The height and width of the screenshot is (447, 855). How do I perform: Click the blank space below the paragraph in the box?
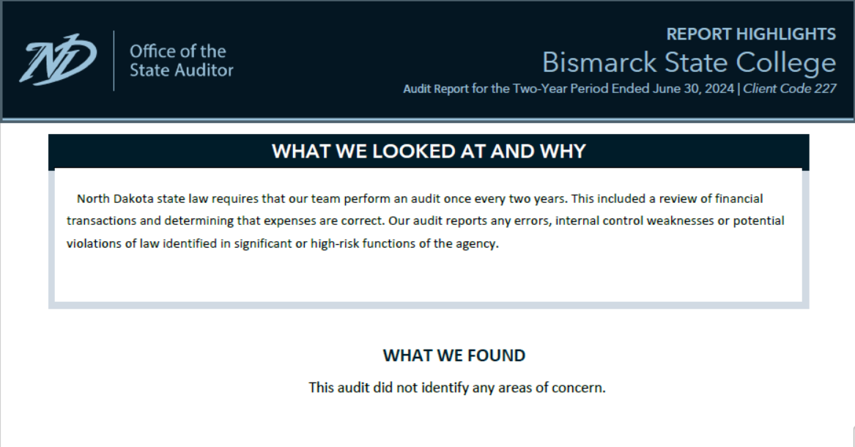click(x=429, y=277)
